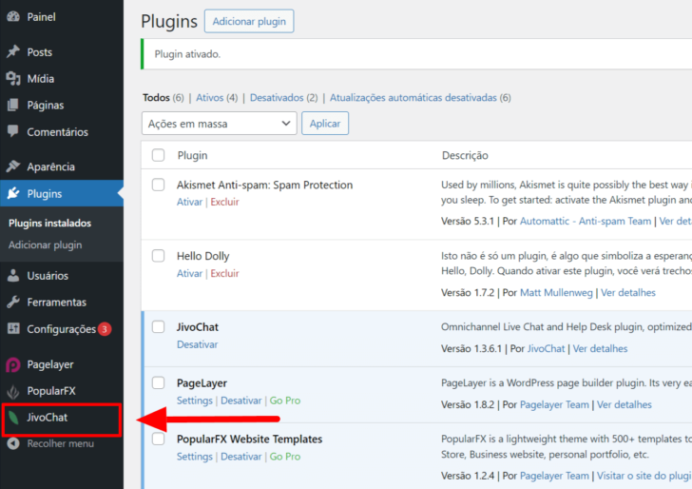Filter by Ativos plugins

pos(210,98)
